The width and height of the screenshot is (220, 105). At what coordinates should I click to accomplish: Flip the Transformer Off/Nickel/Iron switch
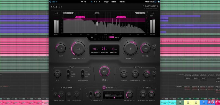(83, 74)
